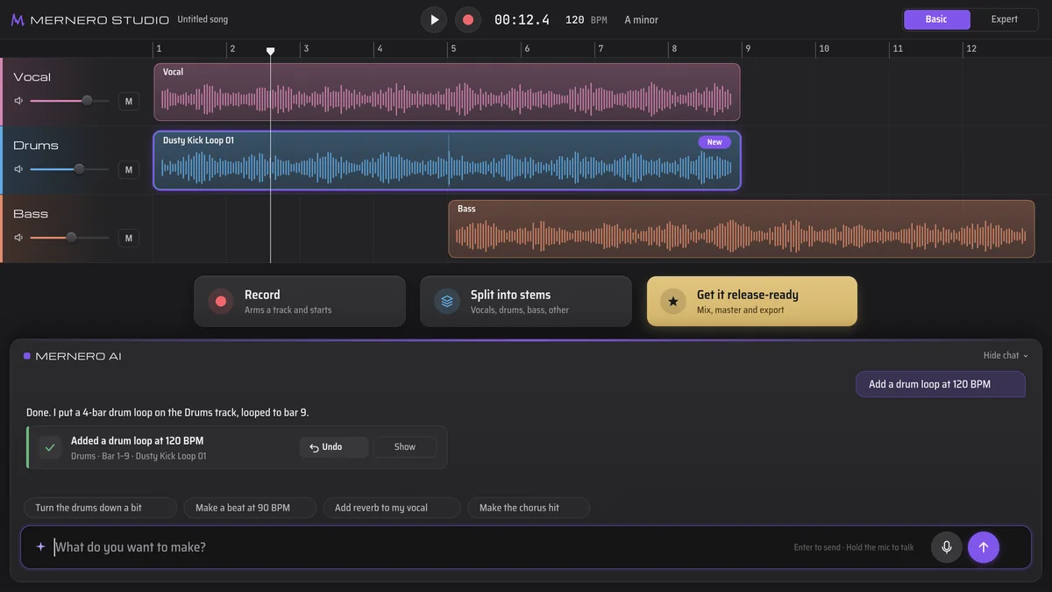Start playback with the play button
Viewport: 1052px width, 592px height.
[x=434, y=19]
